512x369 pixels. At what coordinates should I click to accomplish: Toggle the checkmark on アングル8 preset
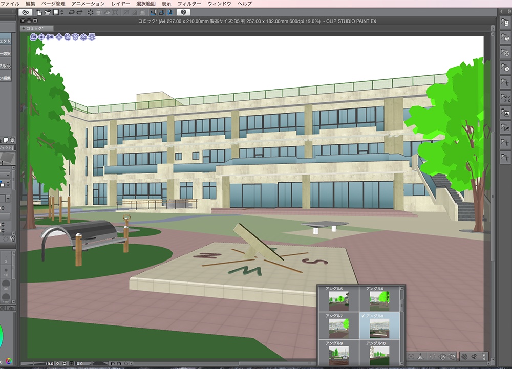coord(363,316)
